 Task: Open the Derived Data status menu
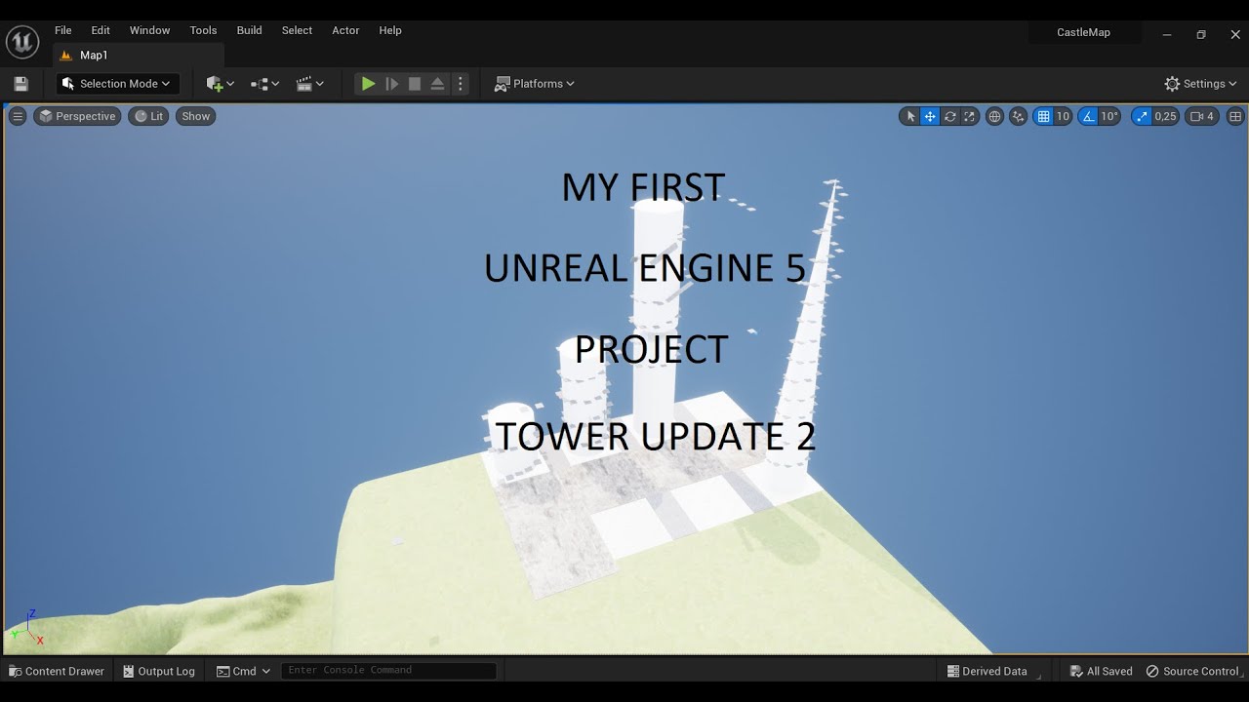tap(987, 671)
